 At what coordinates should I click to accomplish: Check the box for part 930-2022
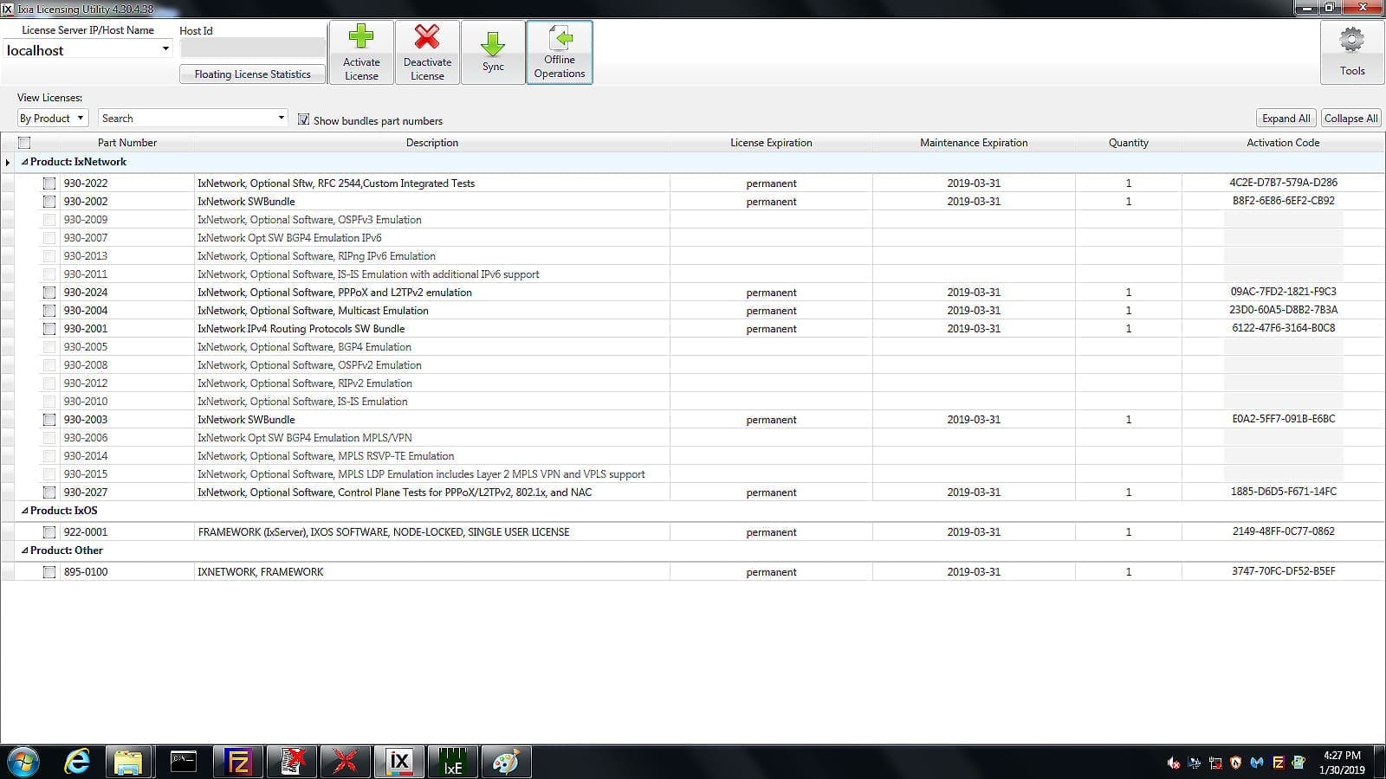[49, 183]
